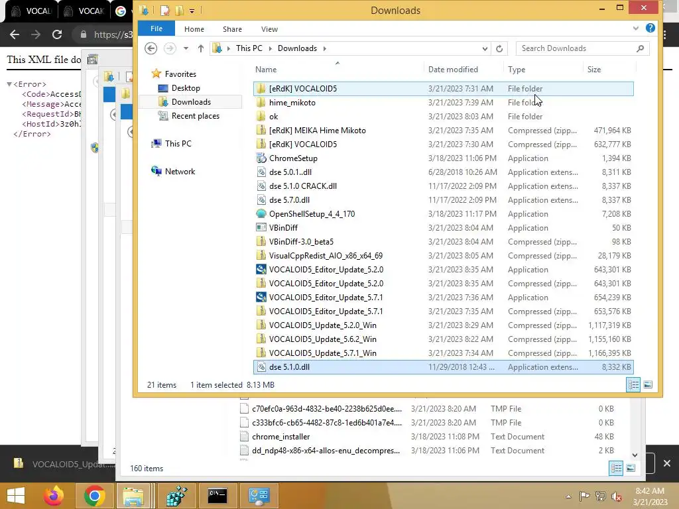The height and width of the screenshot is (509, 679).
Task: Switch to the Home ribbon tab
Action: 194,29
